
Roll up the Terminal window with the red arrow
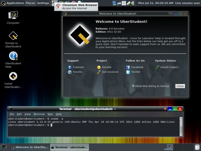[x=165, y=109]
